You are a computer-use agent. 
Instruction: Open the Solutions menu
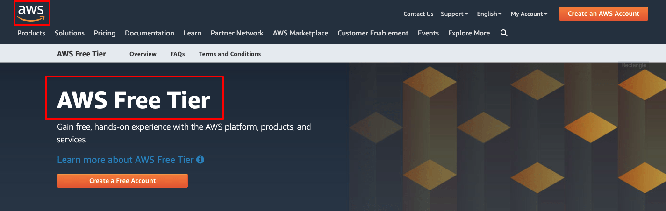coord(70,33)
